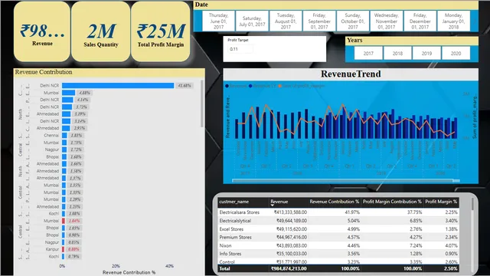Click the red Kanpur bar labeled 0.80%
490x276 pixels.
[63, 249]
